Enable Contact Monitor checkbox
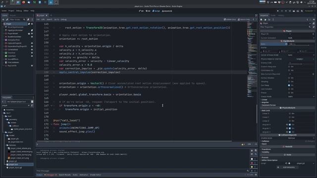 point(289,78)
